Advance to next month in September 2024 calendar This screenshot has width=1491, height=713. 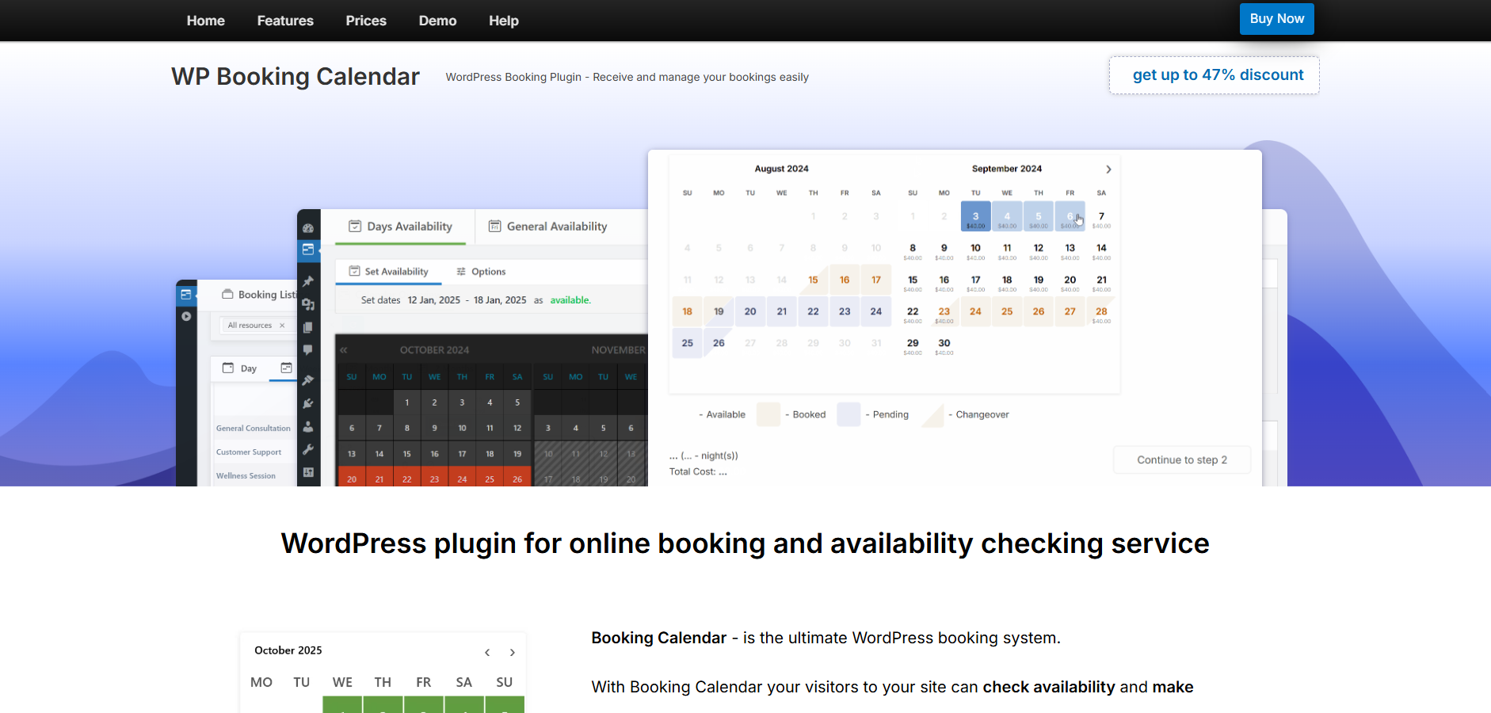(x=1108, y=170)
